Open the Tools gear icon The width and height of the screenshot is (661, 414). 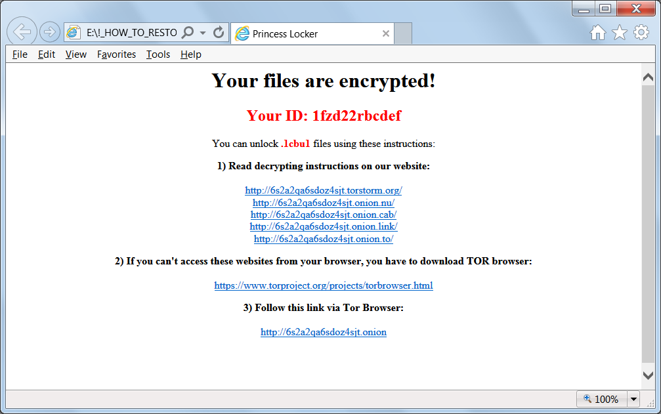641,32
